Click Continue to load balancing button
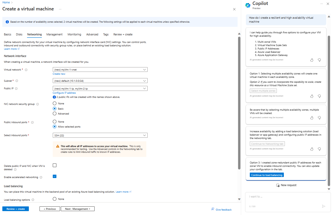The image size is (334, 215). (x=267, y=175)
